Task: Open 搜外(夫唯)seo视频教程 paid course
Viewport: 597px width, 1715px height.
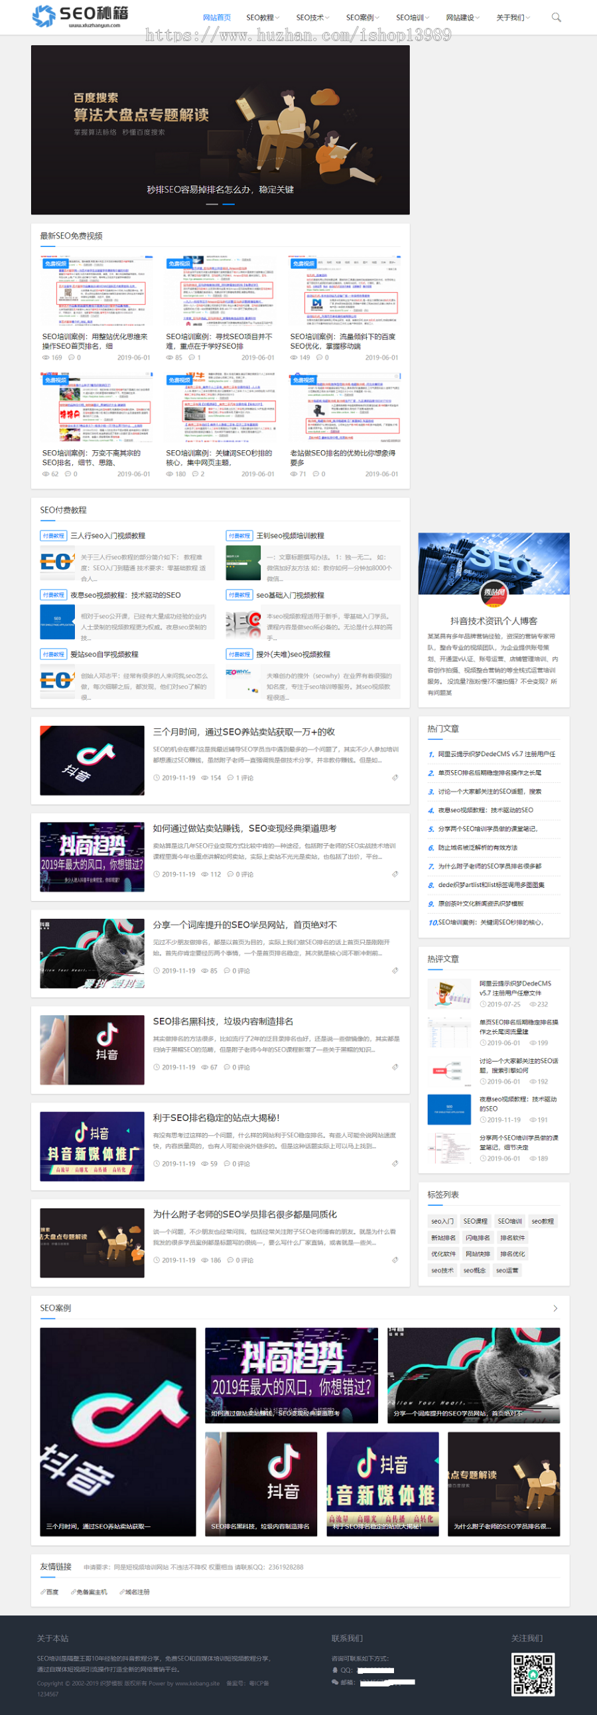Action: click(x=293, y=655)
